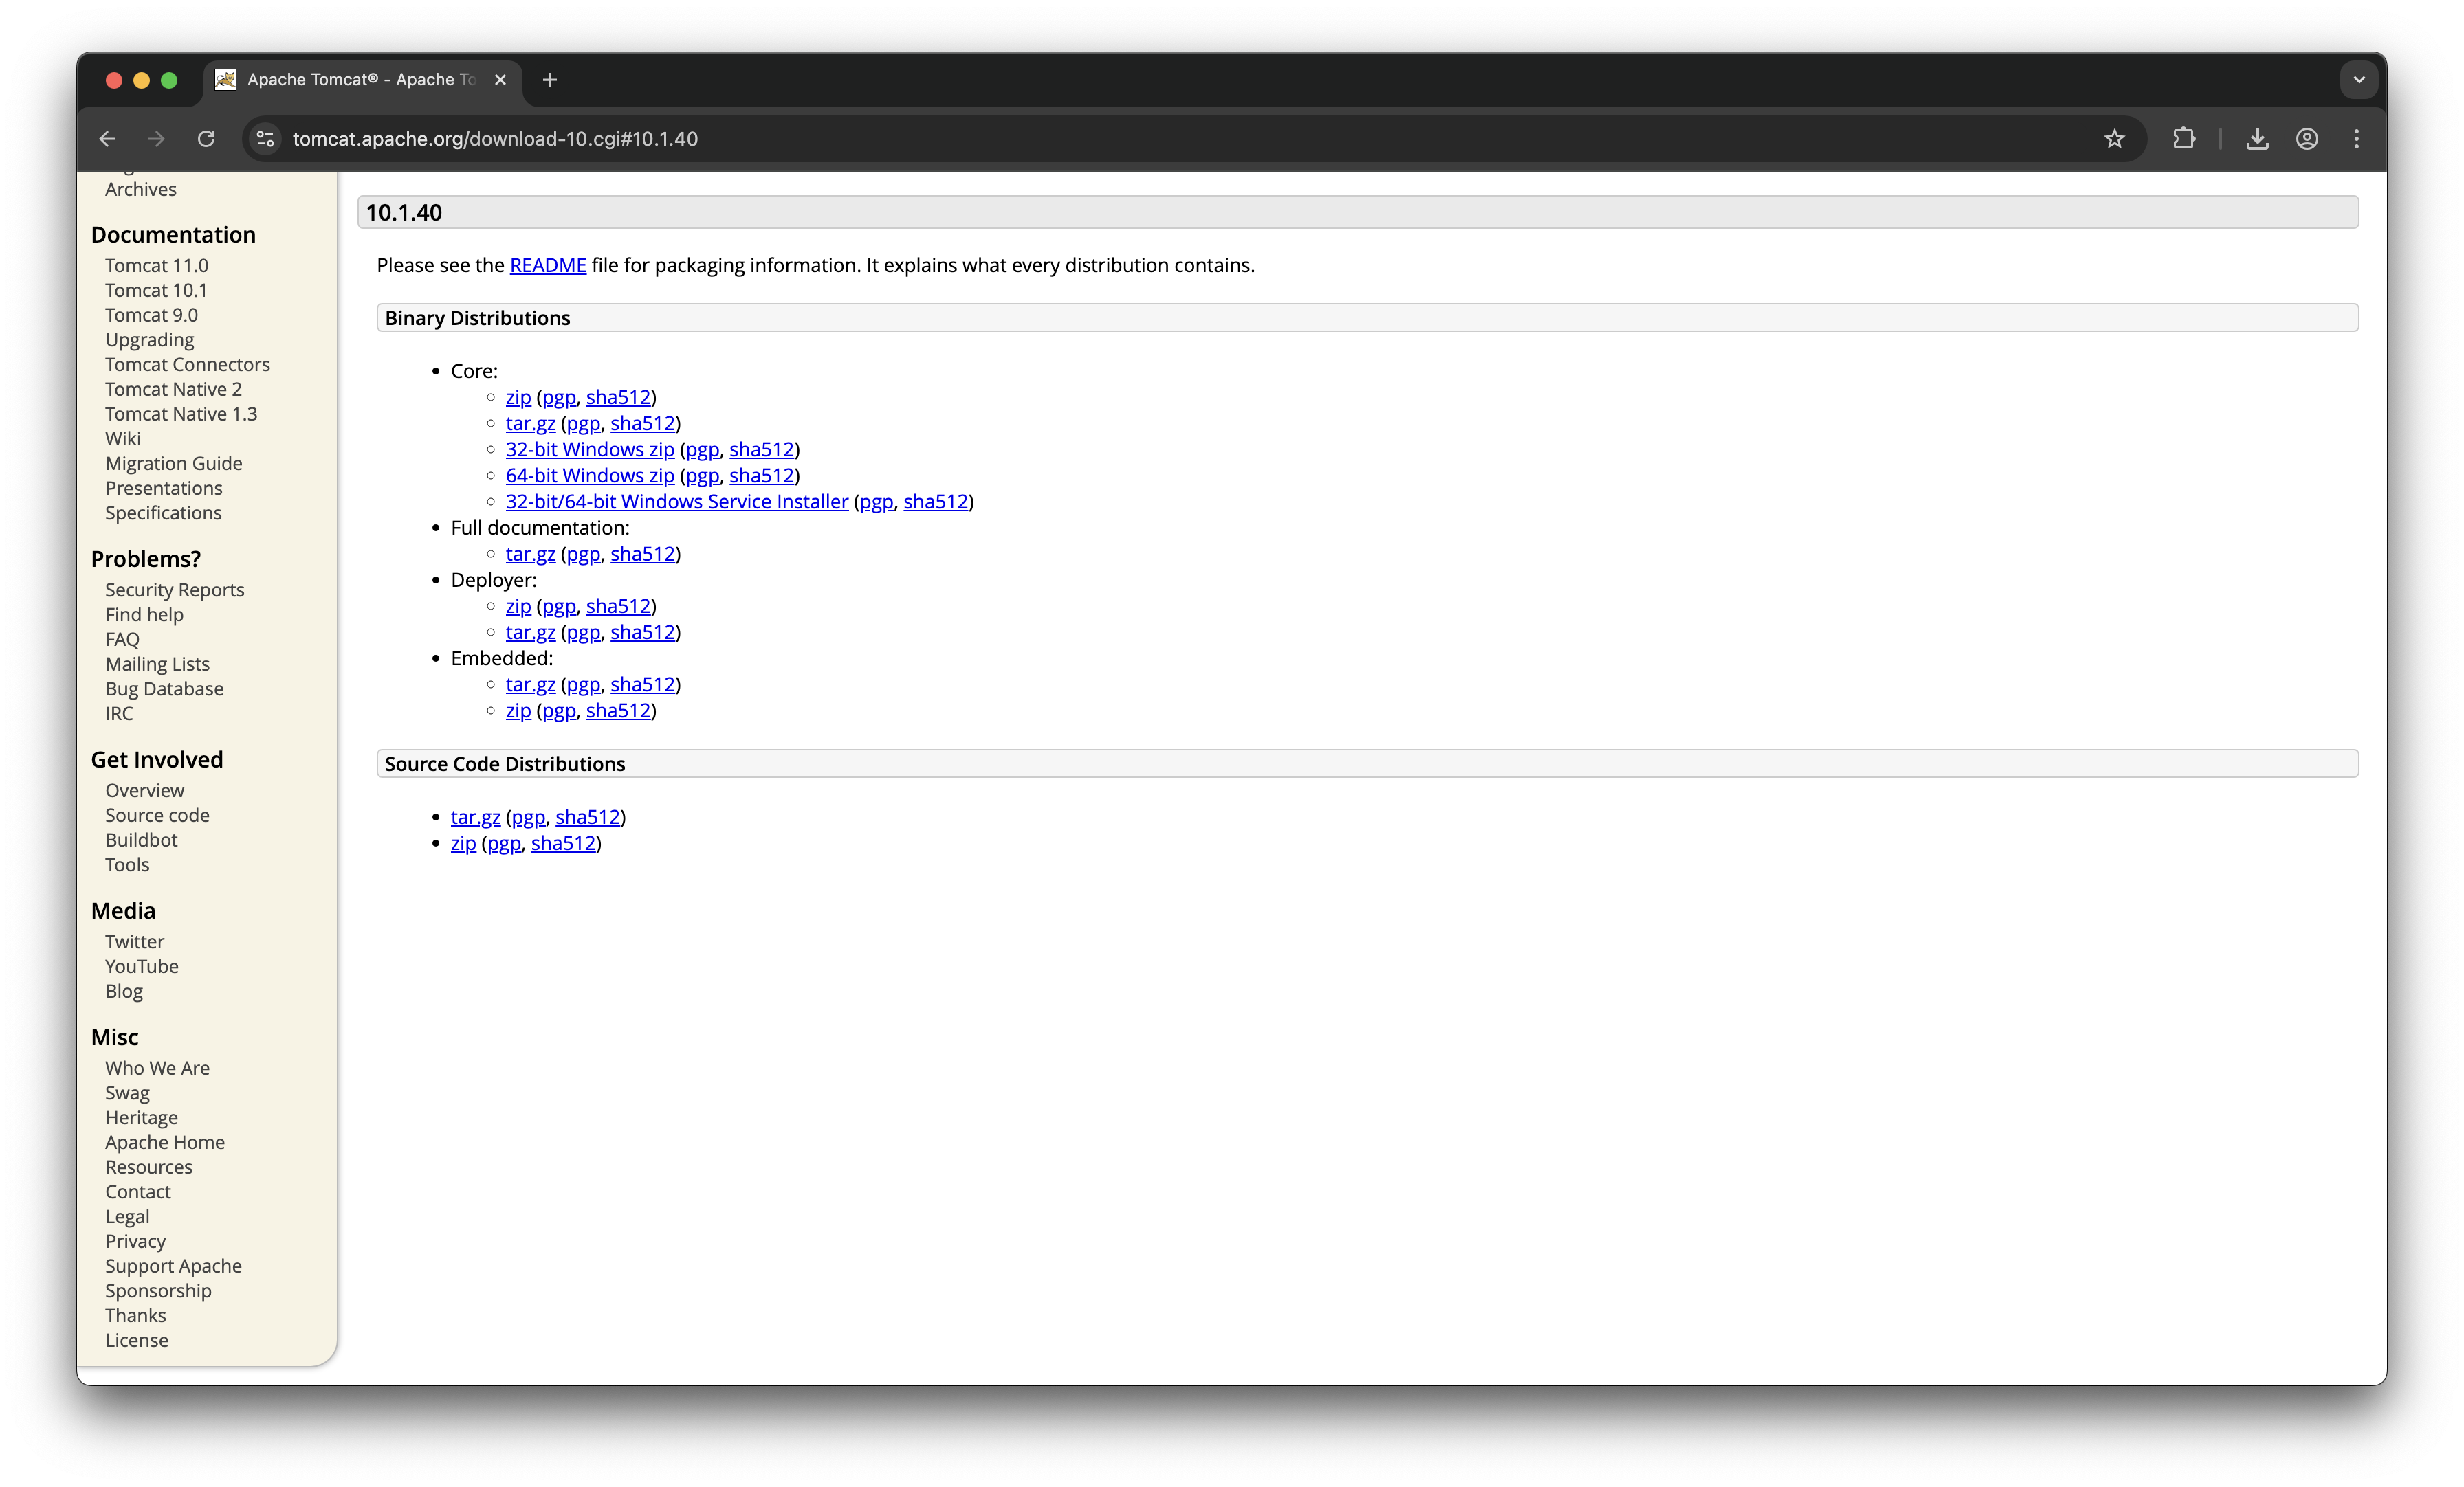This screenshot has height=1487, width=2464.
Task: Open the Bug Database link
Action: point(165,689)
